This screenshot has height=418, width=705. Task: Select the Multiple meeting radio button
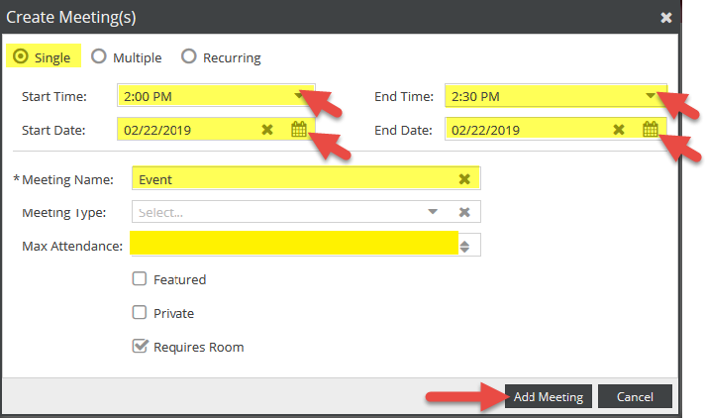(99, 56)
